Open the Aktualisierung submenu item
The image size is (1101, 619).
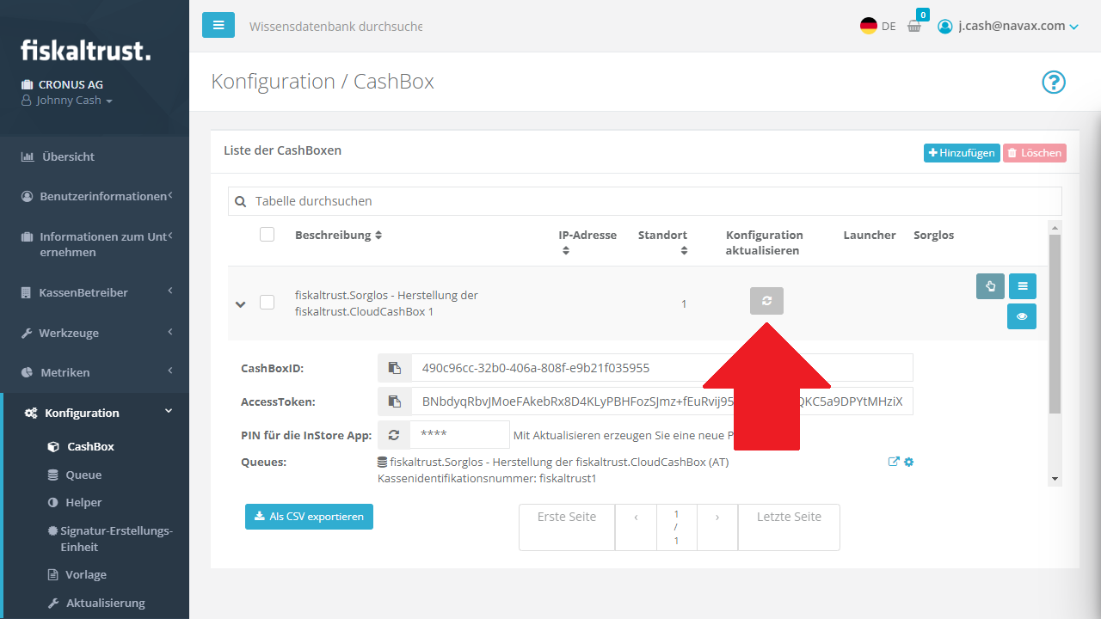pyautogui.click(x=105, y=603)
